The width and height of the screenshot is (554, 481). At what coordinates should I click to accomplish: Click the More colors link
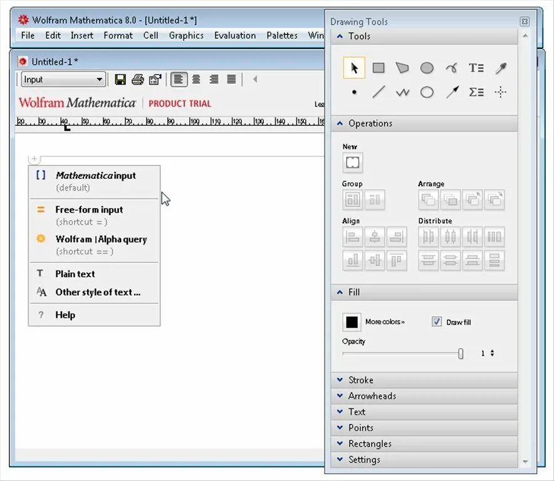pyautogui.click(x=385, y=322)
